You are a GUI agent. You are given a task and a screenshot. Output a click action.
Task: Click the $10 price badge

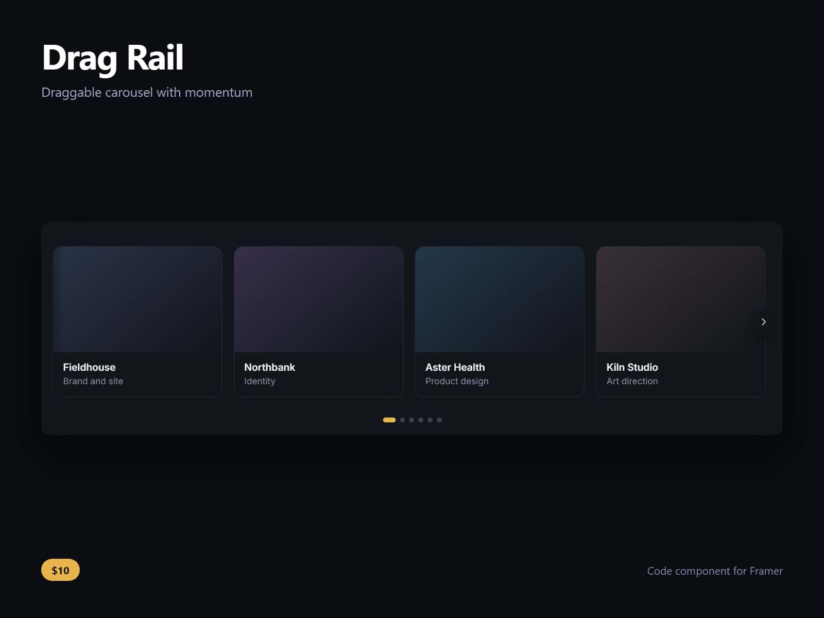point(60,570)
